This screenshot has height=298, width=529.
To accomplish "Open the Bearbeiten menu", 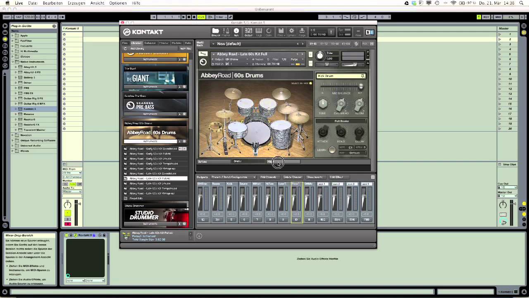I will click(52, 3).
